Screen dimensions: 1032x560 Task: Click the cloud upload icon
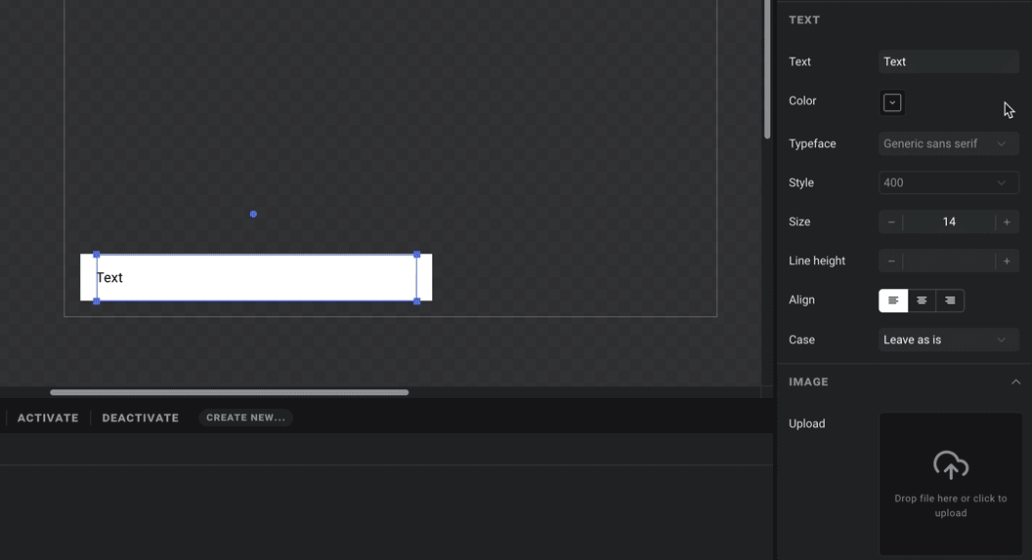point(950,464)
